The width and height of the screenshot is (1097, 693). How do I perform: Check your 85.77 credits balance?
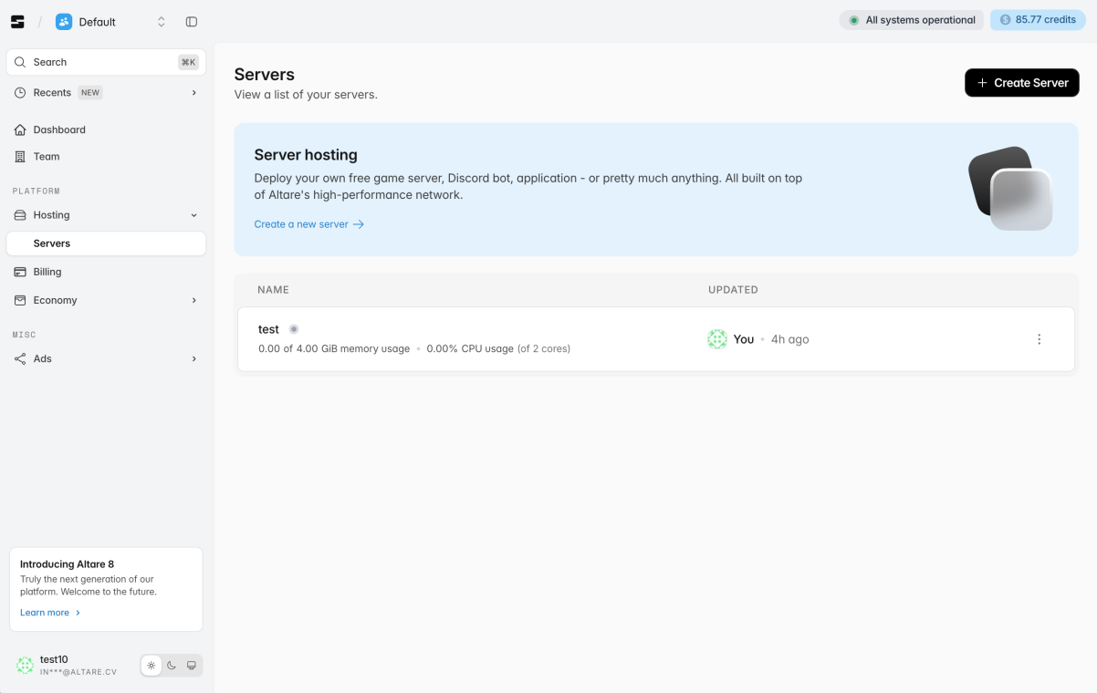(1038, 19)
